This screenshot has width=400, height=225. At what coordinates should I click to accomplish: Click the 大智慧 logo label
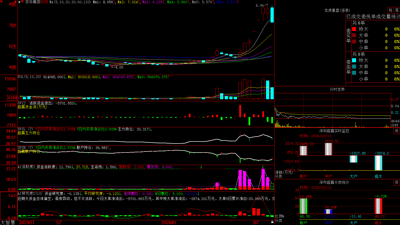pyautogui.click(x=8, y=222)
